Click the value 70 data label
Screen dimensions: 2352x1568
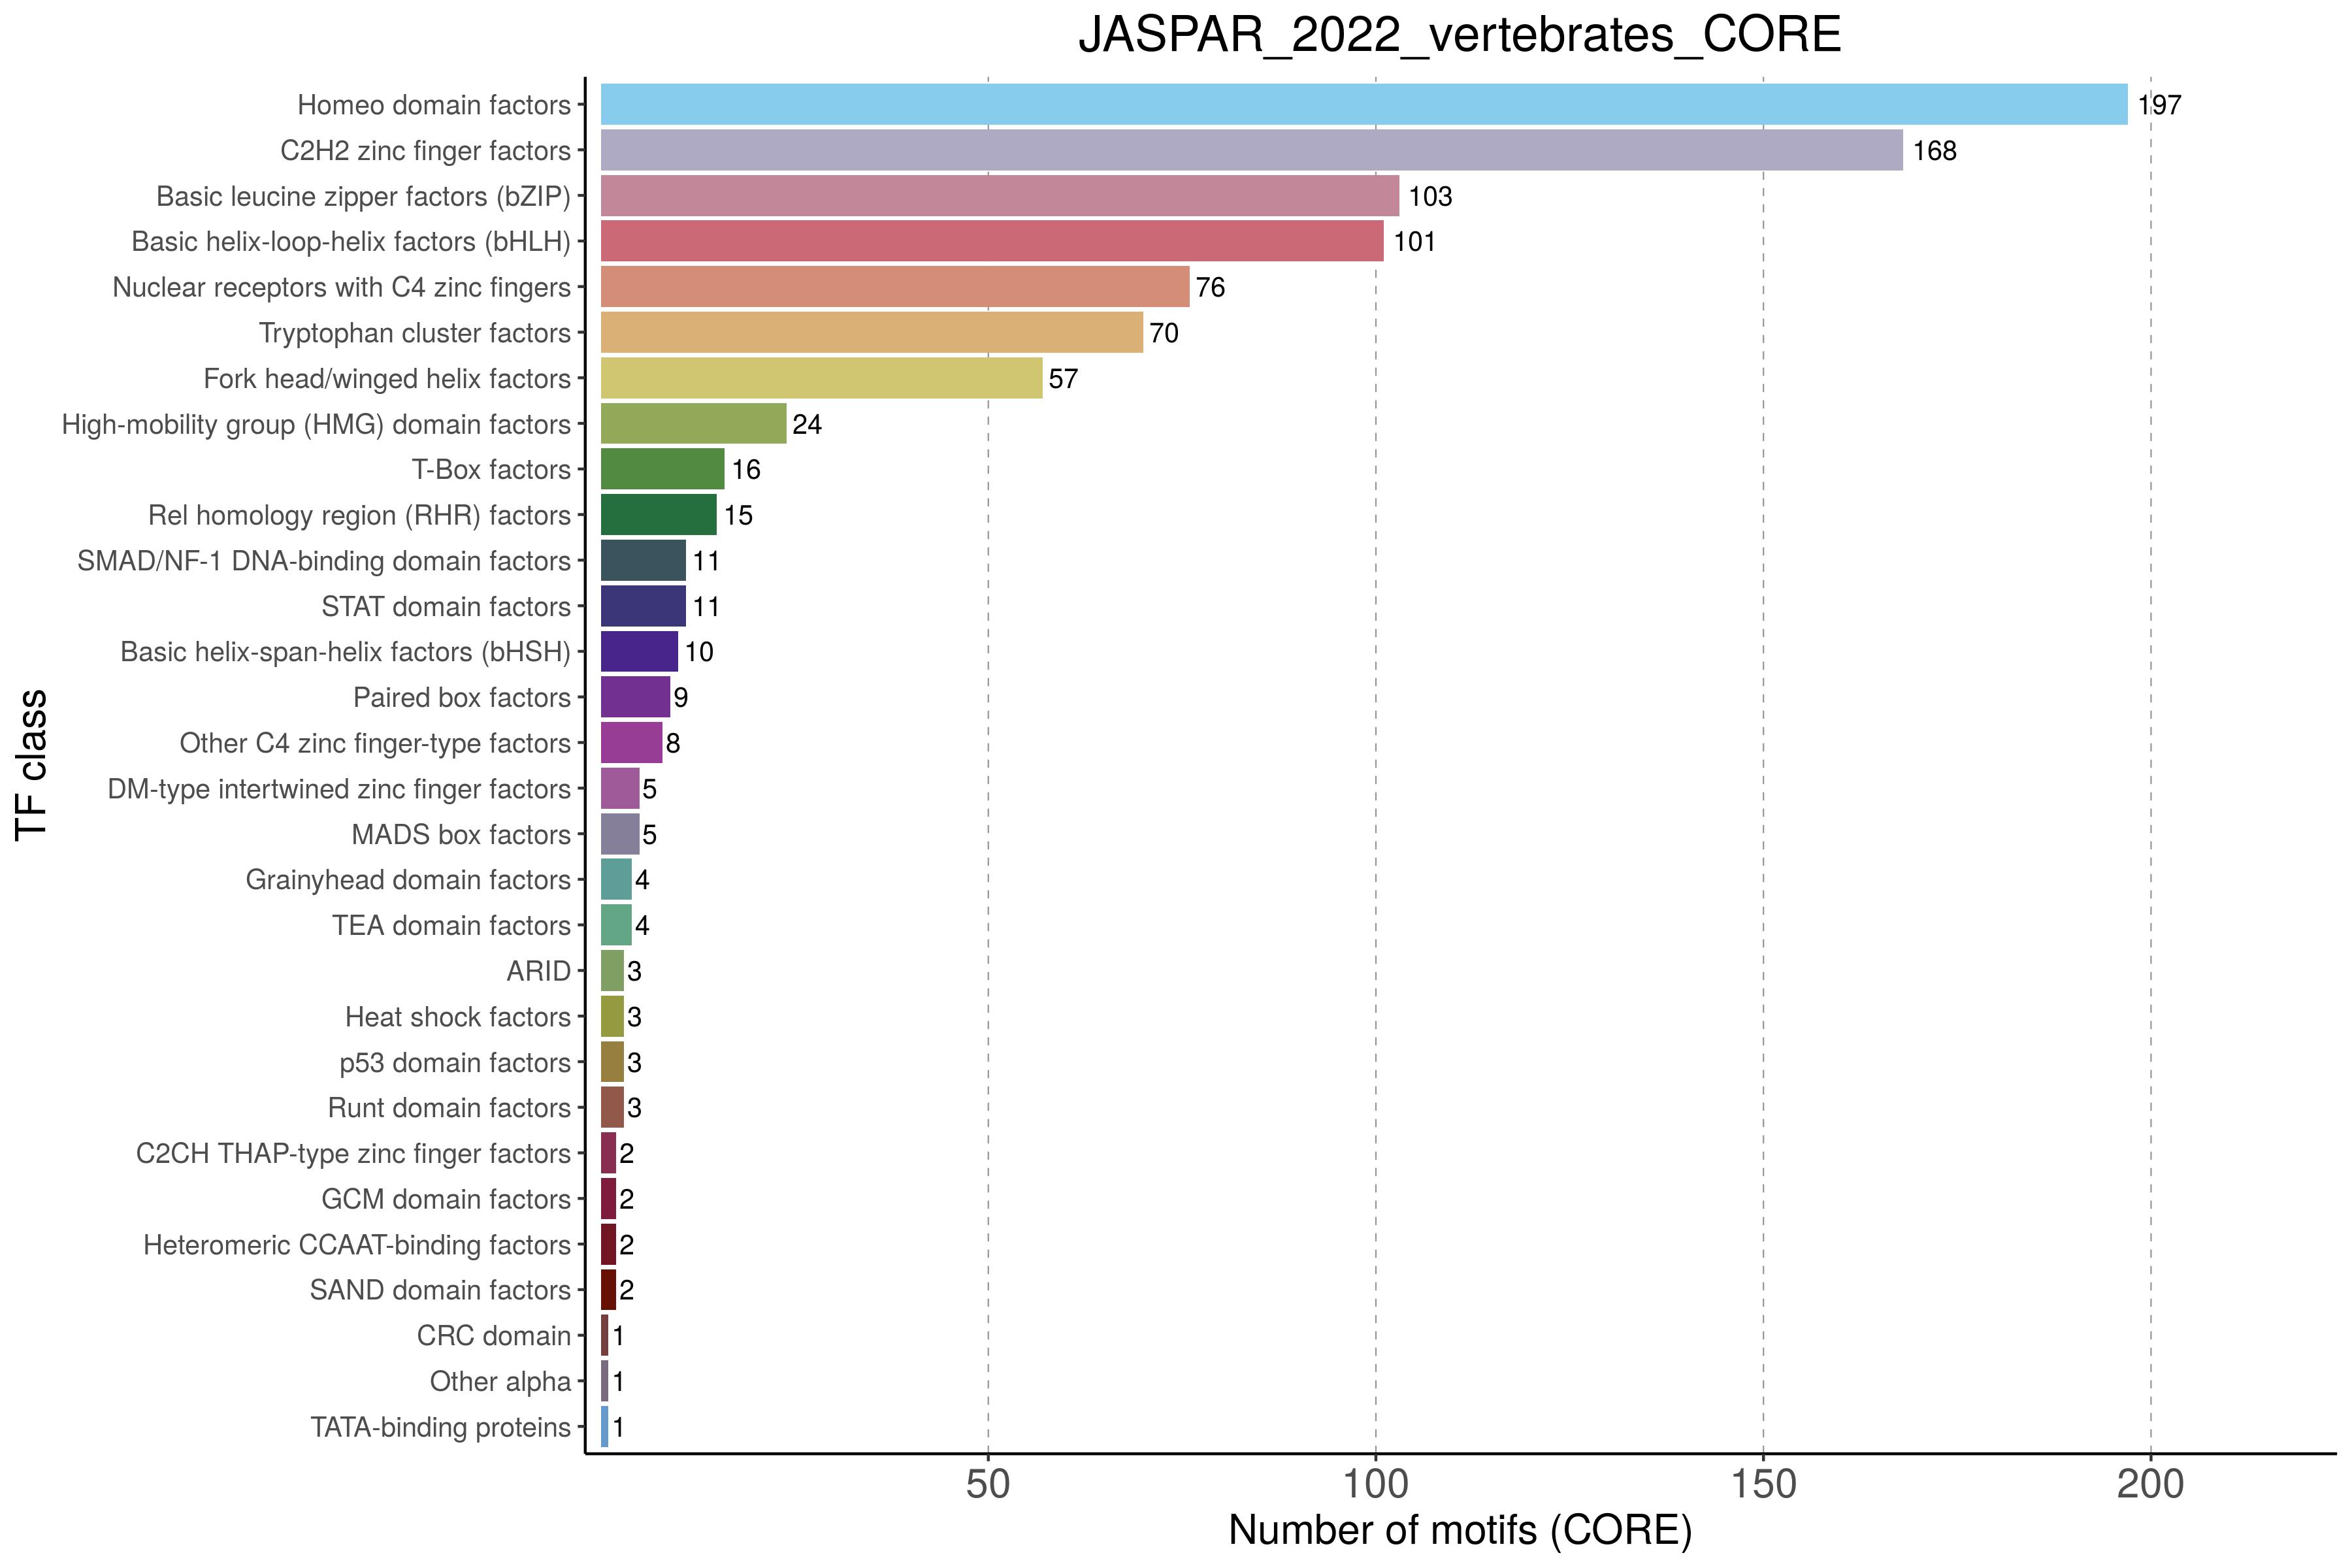coord(1164,333)
